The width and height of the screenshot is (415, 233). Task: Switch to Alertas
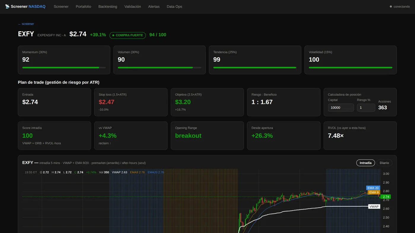click(x=154, y=7)
